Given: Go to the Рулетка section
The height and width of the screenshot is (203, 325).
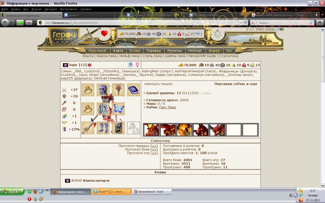Looking at the screenshot, I should coord(175,51).
